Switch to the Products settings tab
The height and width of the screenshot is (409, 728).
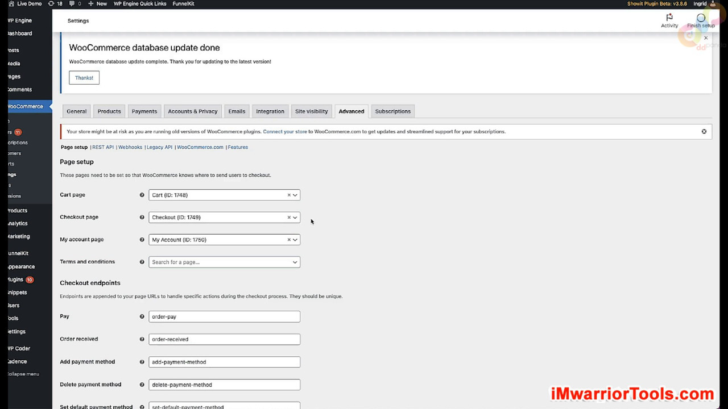109,111
